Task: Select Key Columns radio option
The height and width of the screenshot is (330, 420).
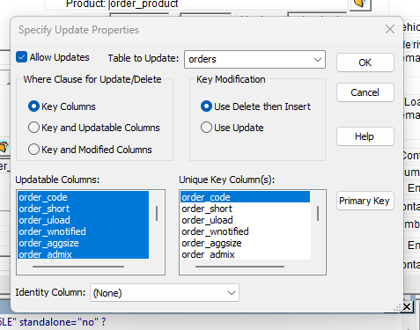Action: coord(33,106)
